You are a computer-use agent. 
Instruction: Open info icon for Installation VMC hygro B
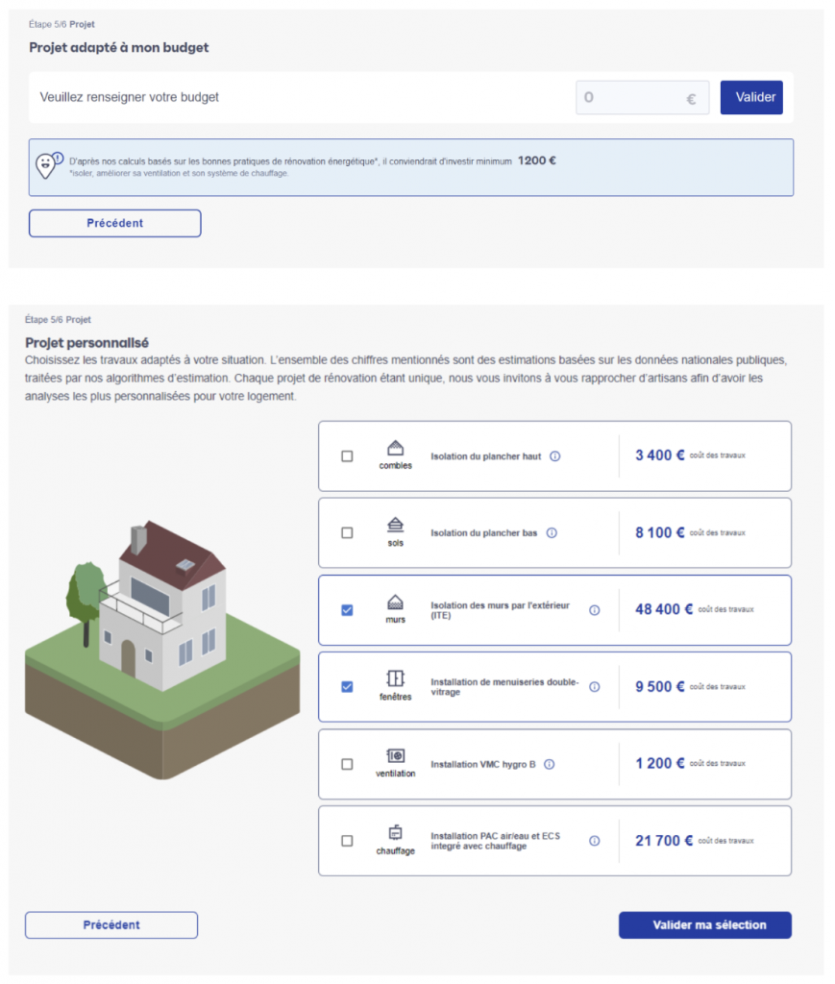550,765
